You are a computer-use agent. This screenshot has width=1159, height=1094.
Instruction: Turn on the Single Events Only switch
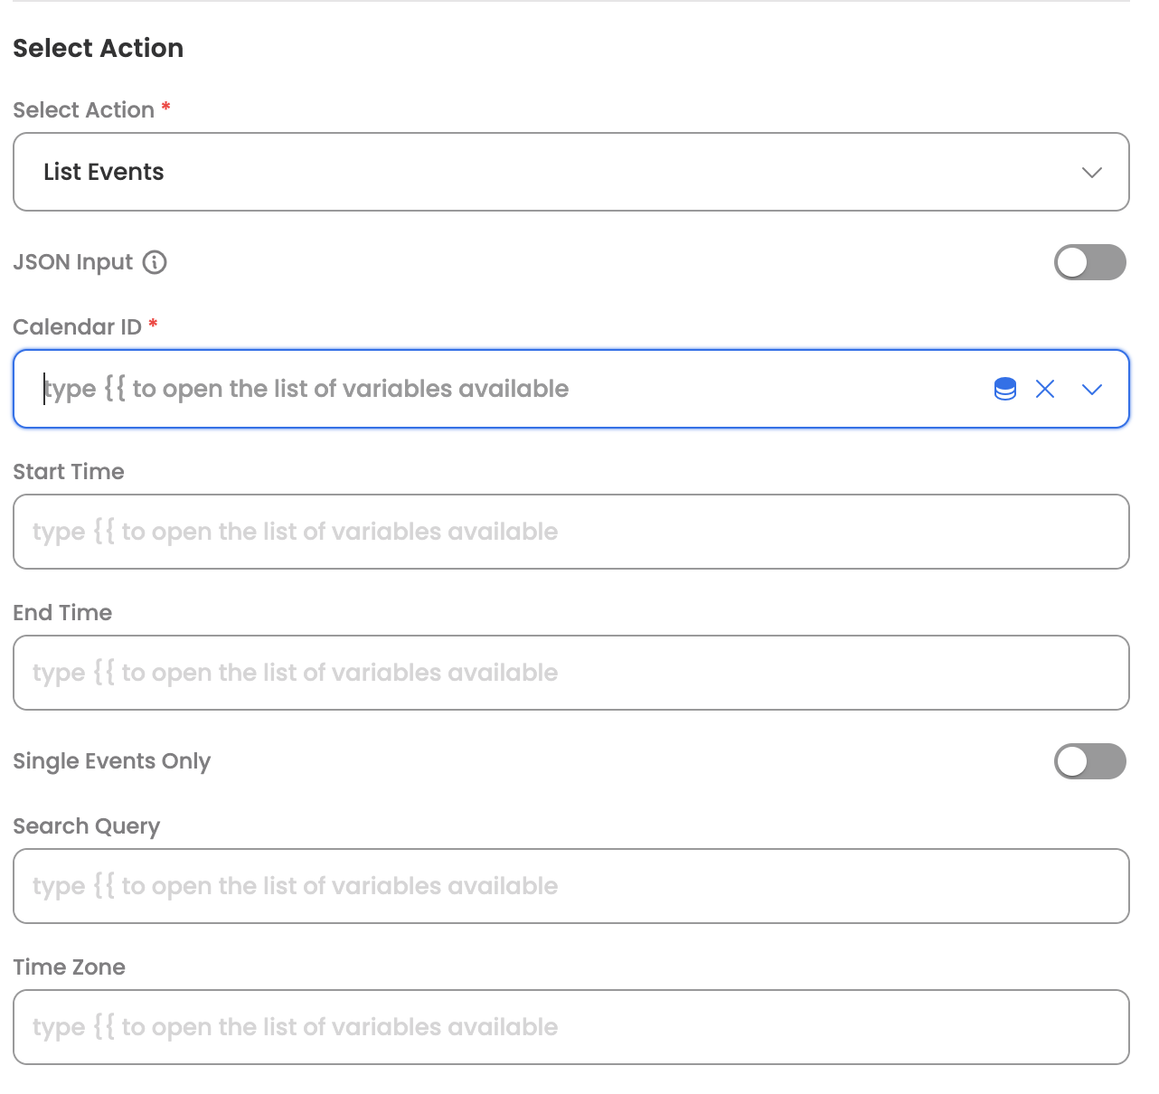[1089, 761]
